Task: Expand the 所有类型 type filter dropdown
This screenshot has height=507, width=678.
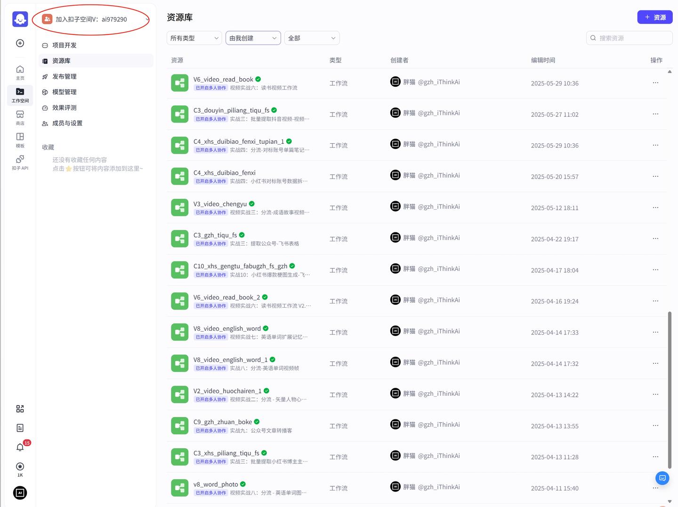Action: 194,38
